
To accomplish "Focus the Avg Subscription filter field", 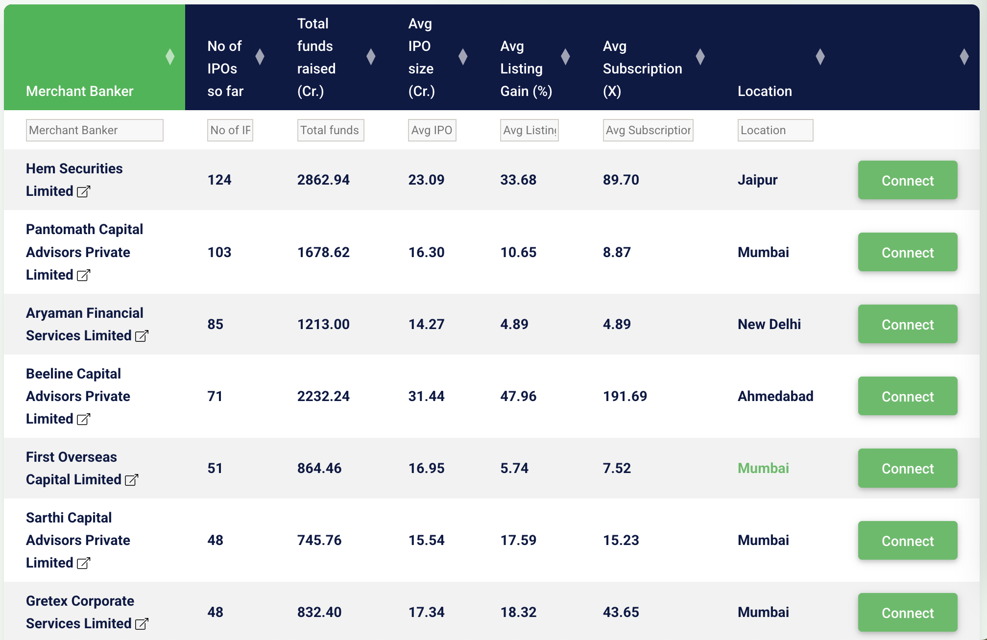I will pyautogui.click(x=648, y=130).
